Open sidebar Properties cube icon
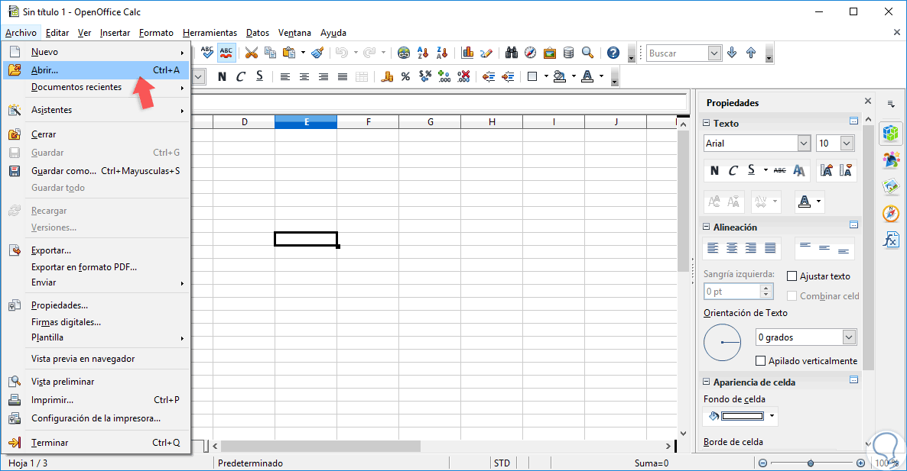Screen dimensions: 907x471 [x=891, y=134]
